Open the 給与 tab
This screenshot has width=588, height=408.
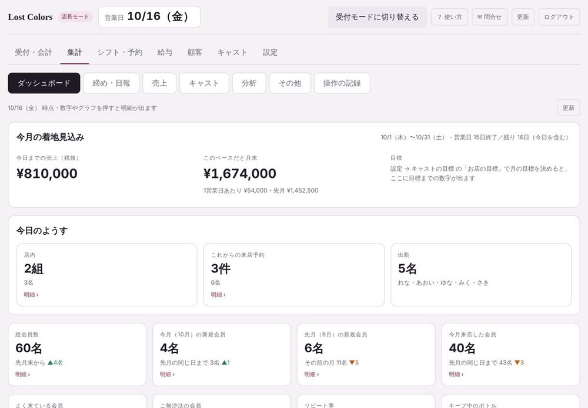(165, 52)
